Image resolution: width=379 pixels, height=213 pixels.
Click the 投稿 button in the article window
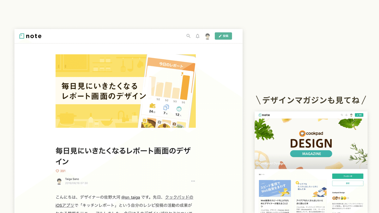[223, 36]
